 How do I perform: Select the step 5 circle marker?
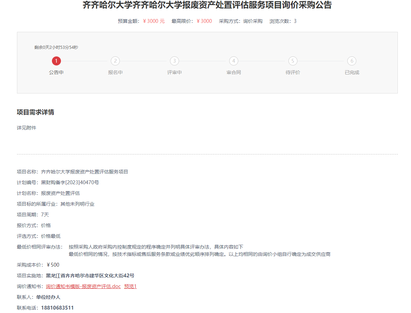[x=293, y=61]
